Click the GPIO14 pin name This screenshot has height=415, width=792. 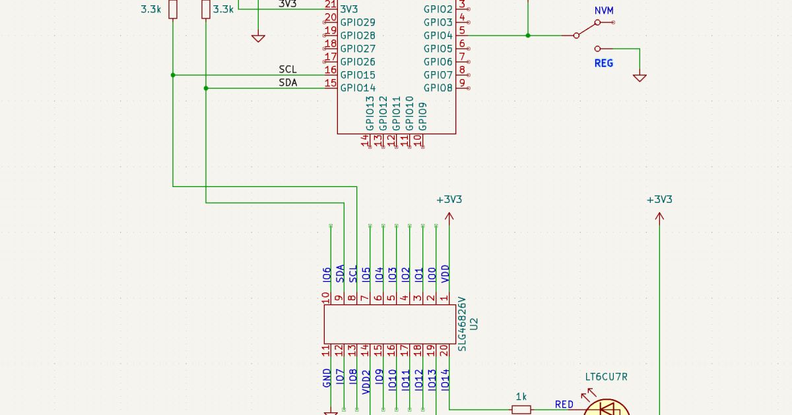pyautogui.click(x=358, y=88)
